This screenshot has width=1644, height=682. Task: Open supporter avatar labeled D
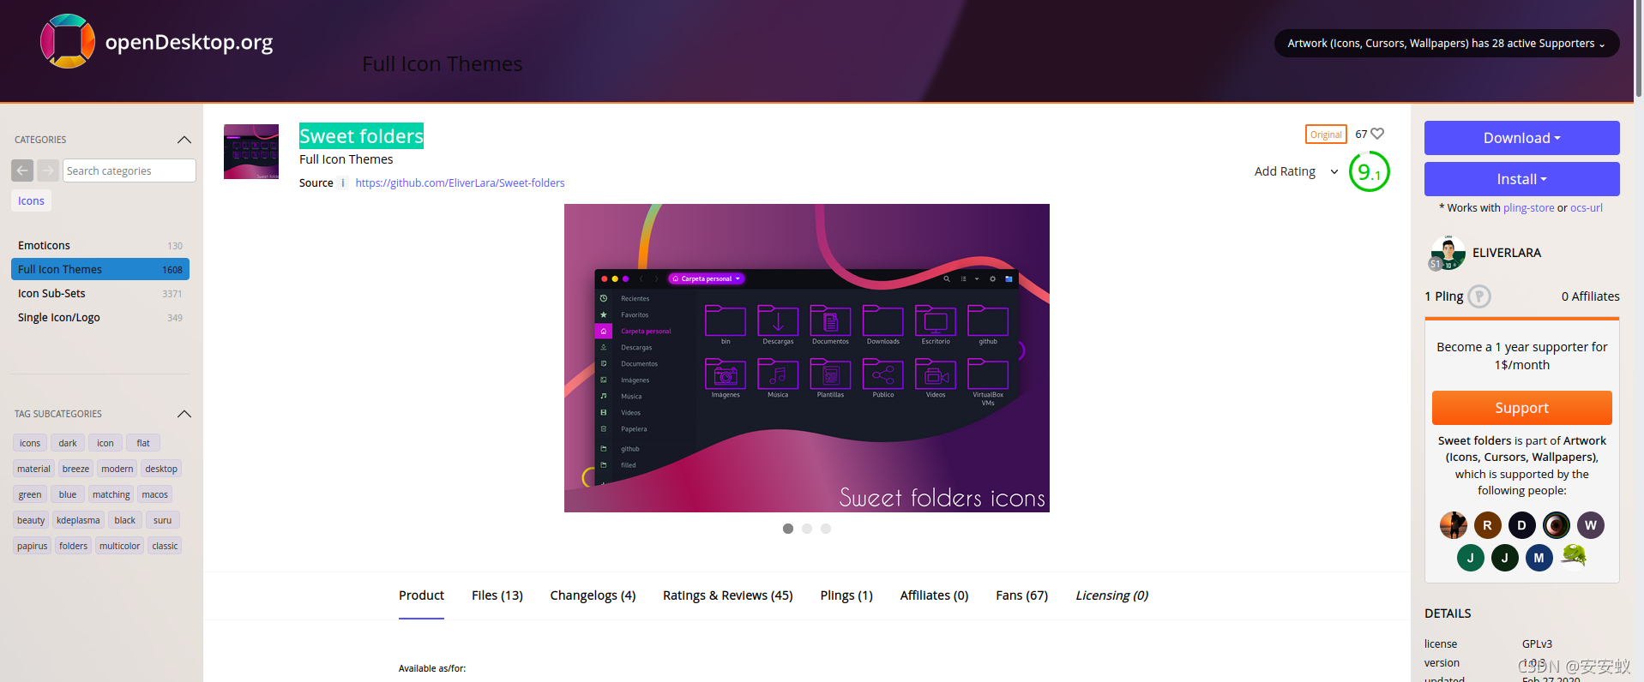pos(1521,525)
